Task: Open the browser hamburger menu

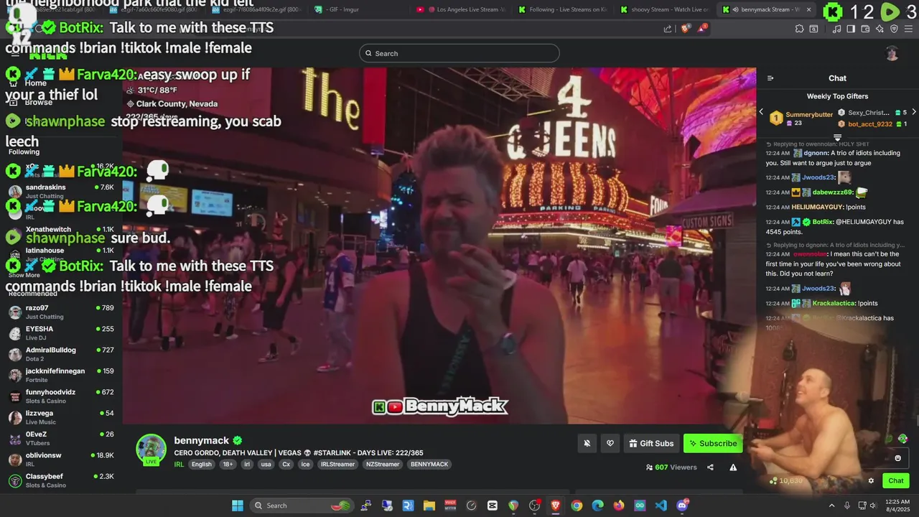Action: pos(909,29)
